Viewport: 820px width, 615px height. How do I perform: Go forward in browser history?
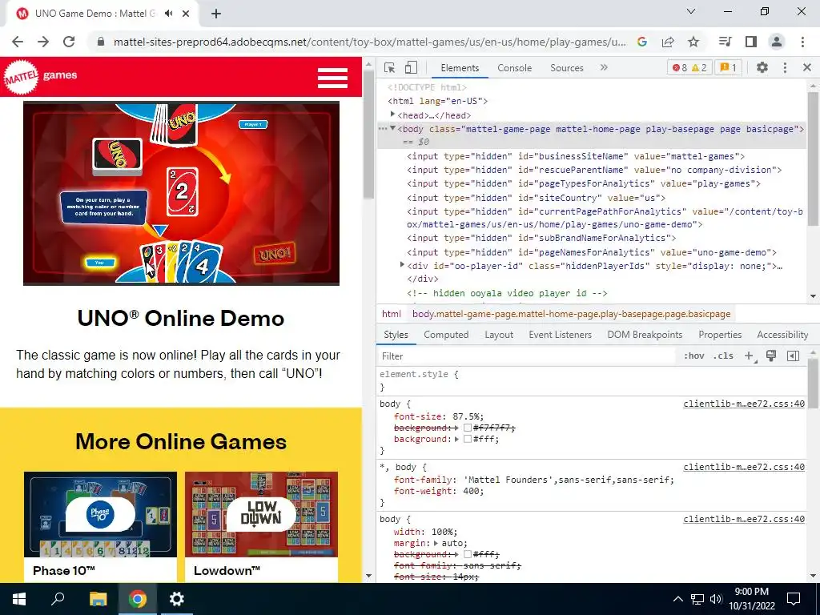click(43, 42)
